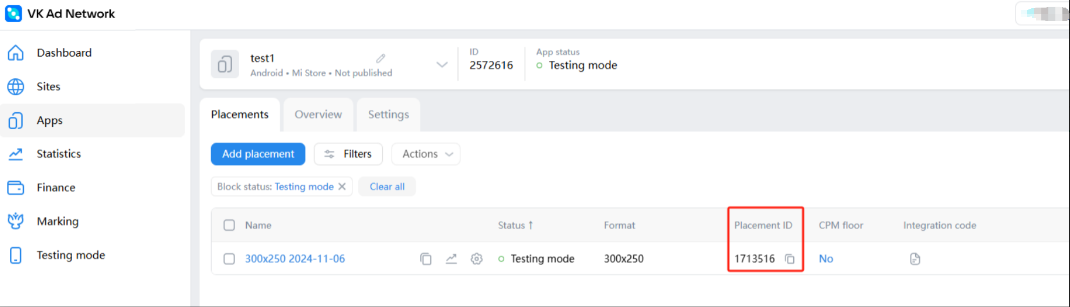Switch to the Overview tab

click(x=318, y=115)
